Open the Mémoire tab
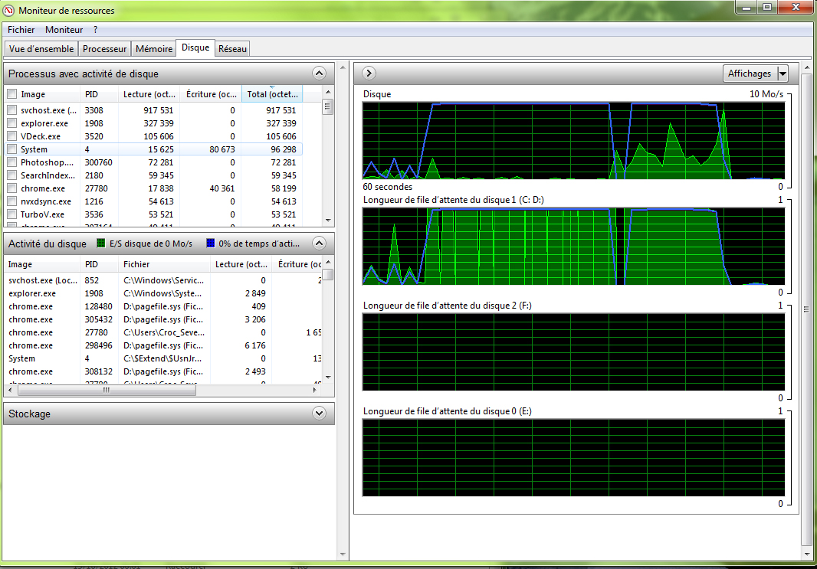 click(153, 49)
